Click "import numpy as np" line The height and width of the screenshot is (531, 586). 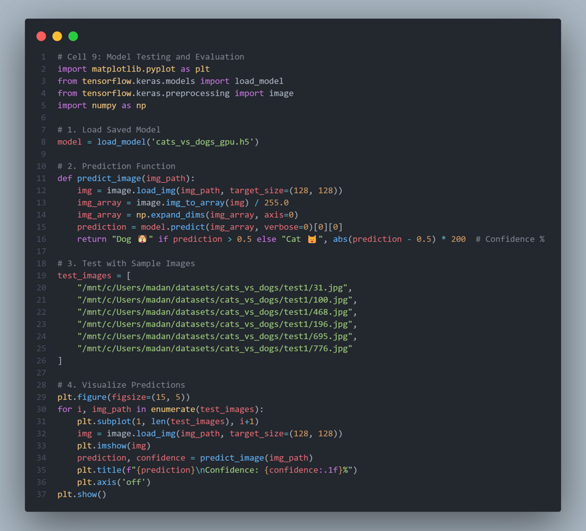coord(102,105)
